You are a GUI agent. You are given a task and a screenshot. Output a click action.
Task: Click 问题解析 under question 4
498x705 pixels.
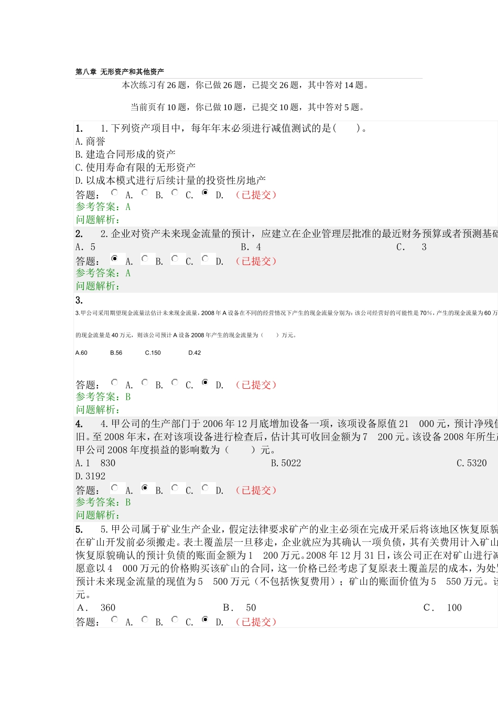coord(98,515)
